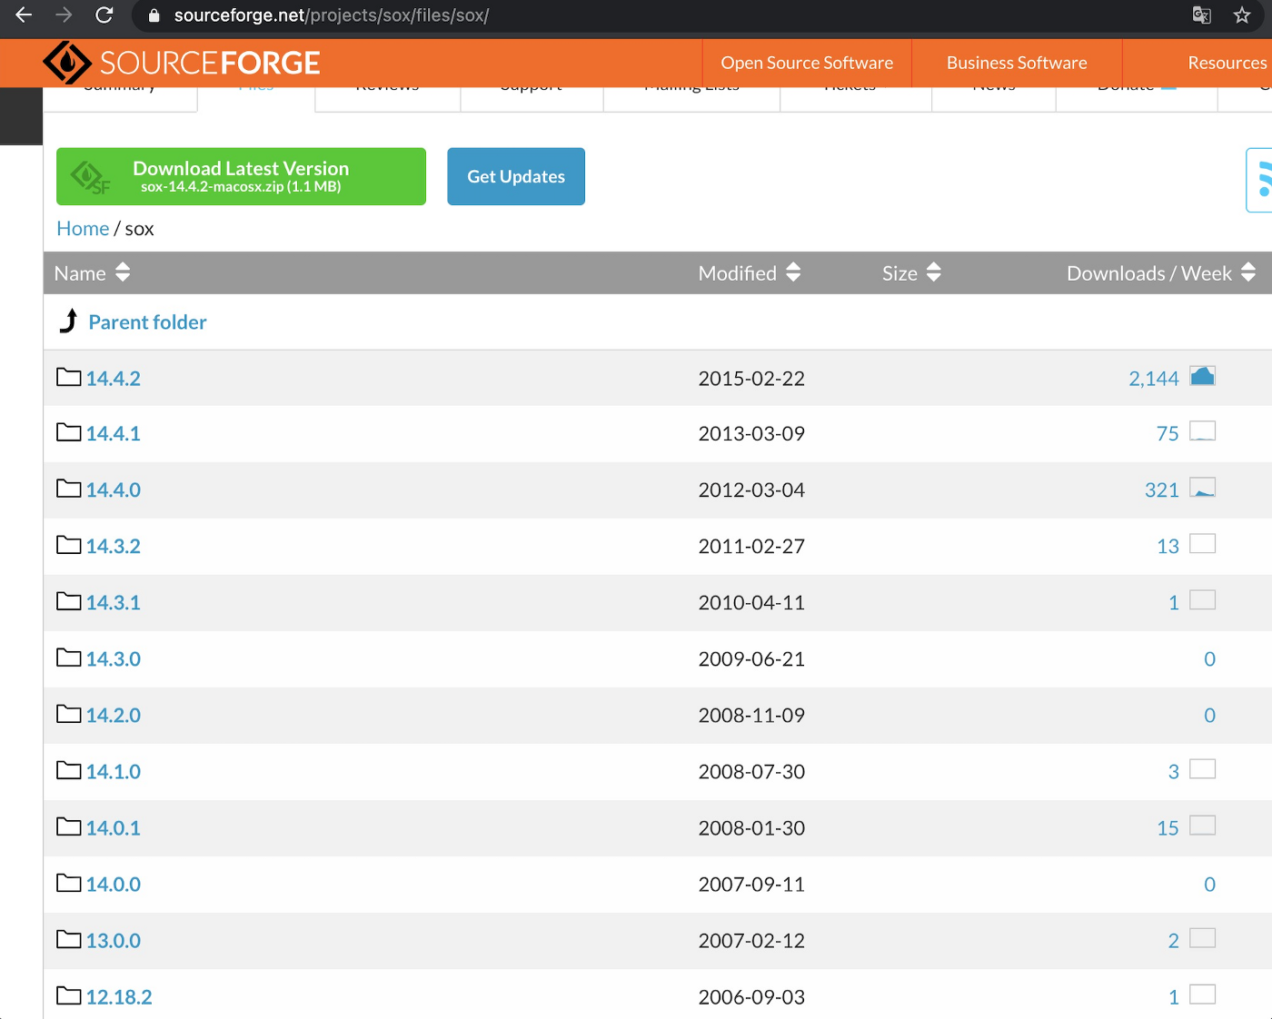Click the modified date 2009-06-21
The height and width of the screenshot is (1019, 1272).
[x=751, y=659]
